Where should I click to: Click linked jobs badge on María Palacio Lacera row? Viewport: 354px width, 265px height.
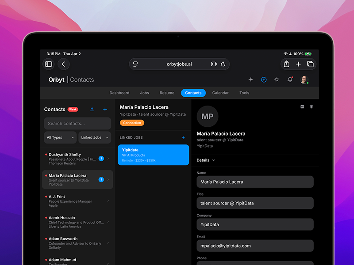coord(101,180)
